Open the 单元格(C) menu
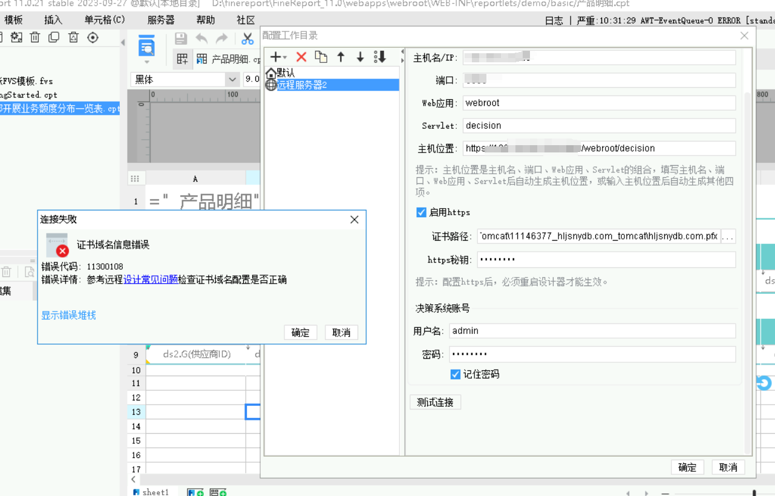The height and width of the screenshot is (496, 775). pos(105,20)
